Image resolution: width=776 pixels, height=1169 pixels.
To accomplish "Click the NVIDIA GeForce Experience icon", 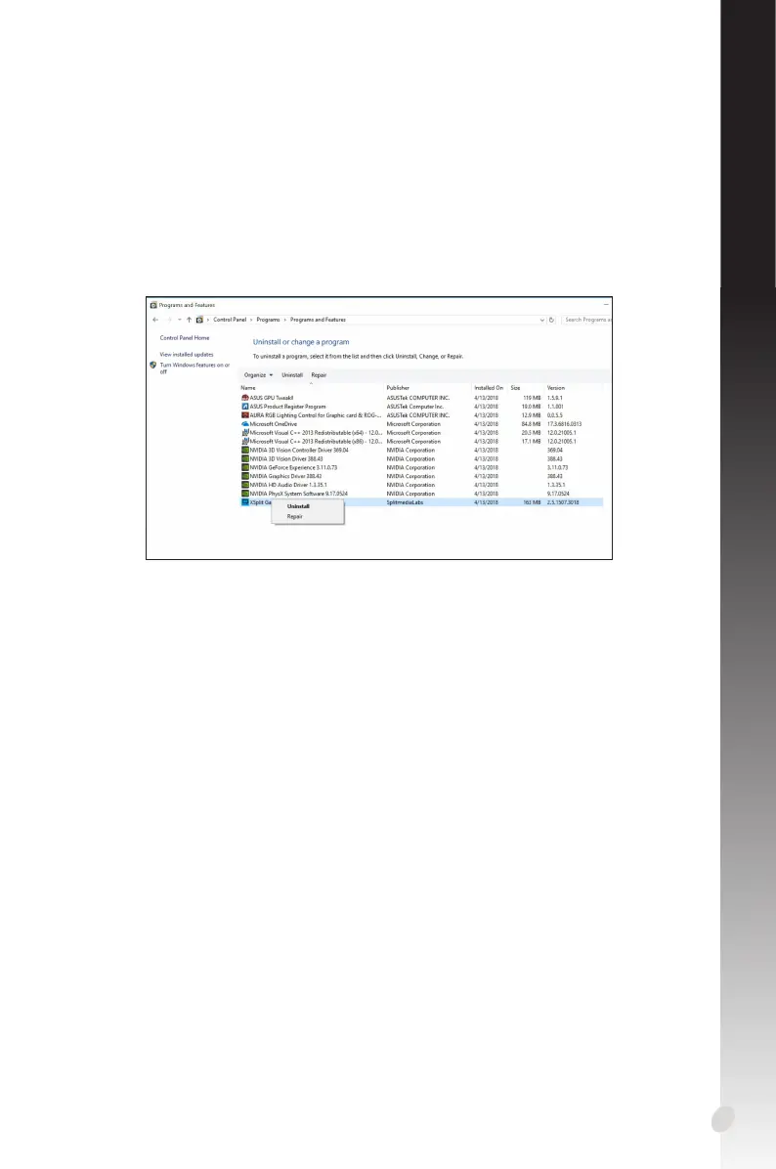I will coord(245,467).
